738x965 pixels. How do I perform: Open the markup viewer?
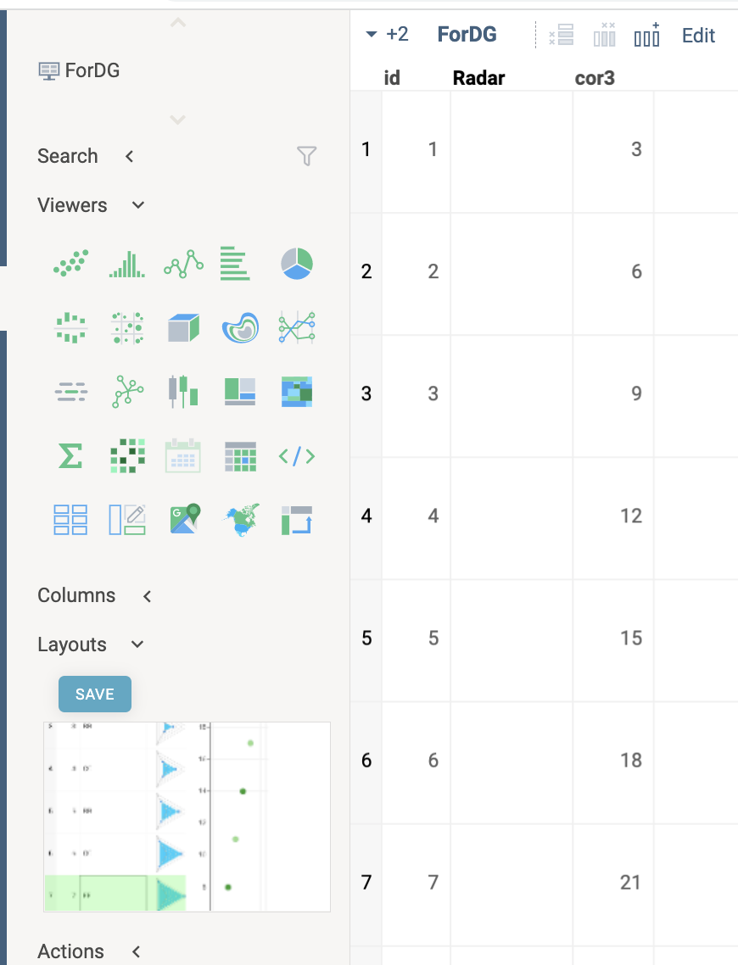[x=296, y=455]
